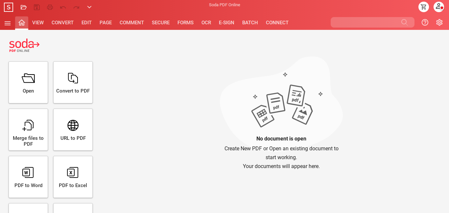
Task: Expand the quick access chevron dropdown
Action: point(89,7)
